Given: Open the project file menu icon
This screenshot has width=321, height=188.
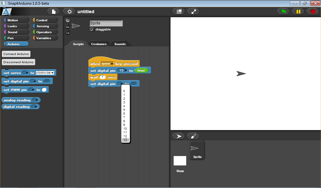Looking at the screenshot, I should [54, 12].
